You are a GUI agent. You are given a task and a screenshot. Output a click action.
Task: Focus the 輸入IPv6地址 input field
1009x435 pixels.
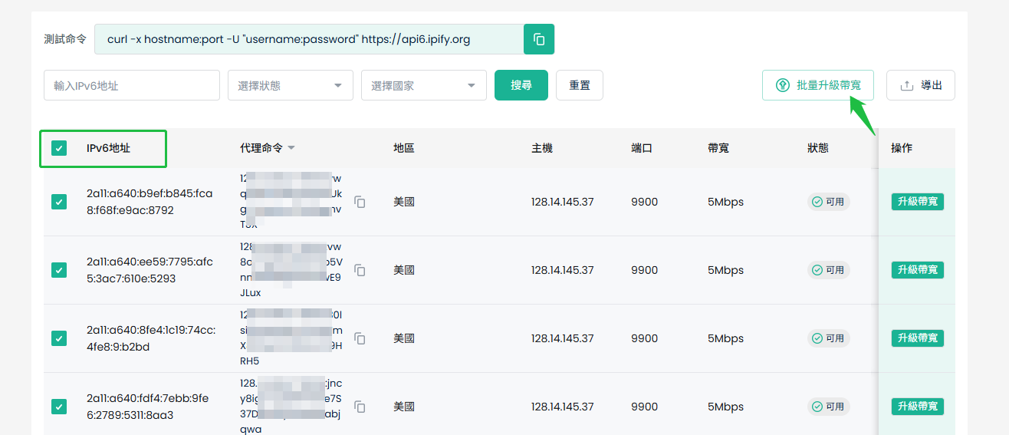coord(132,85)
